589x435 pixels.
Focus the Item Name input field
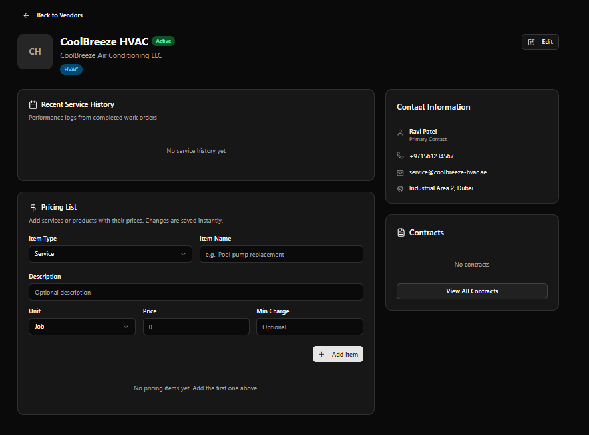pyautogui.click(x=281, y=254)
